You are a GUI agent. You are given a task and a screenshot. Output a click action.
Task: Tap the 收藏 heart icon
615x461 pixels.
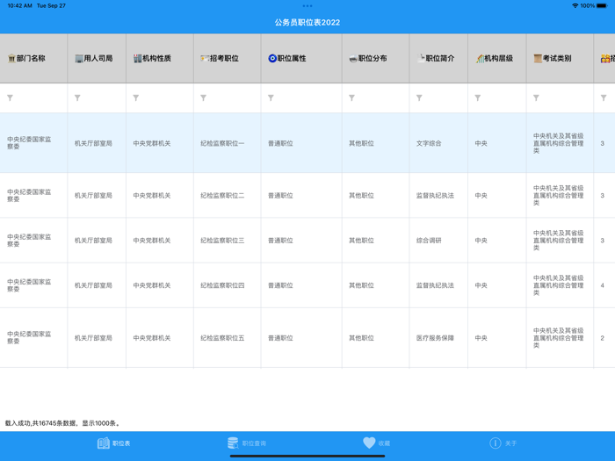click(x=369, y=443)
